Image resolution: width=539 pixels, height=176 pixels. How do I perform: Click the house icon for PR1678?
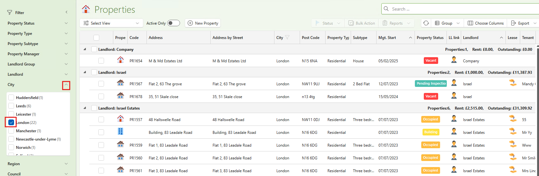(x=120, y=96)
